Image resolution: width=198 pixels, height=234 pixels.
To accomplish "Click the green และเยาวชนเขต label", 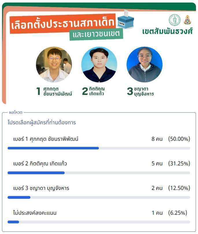I will 96,34.
